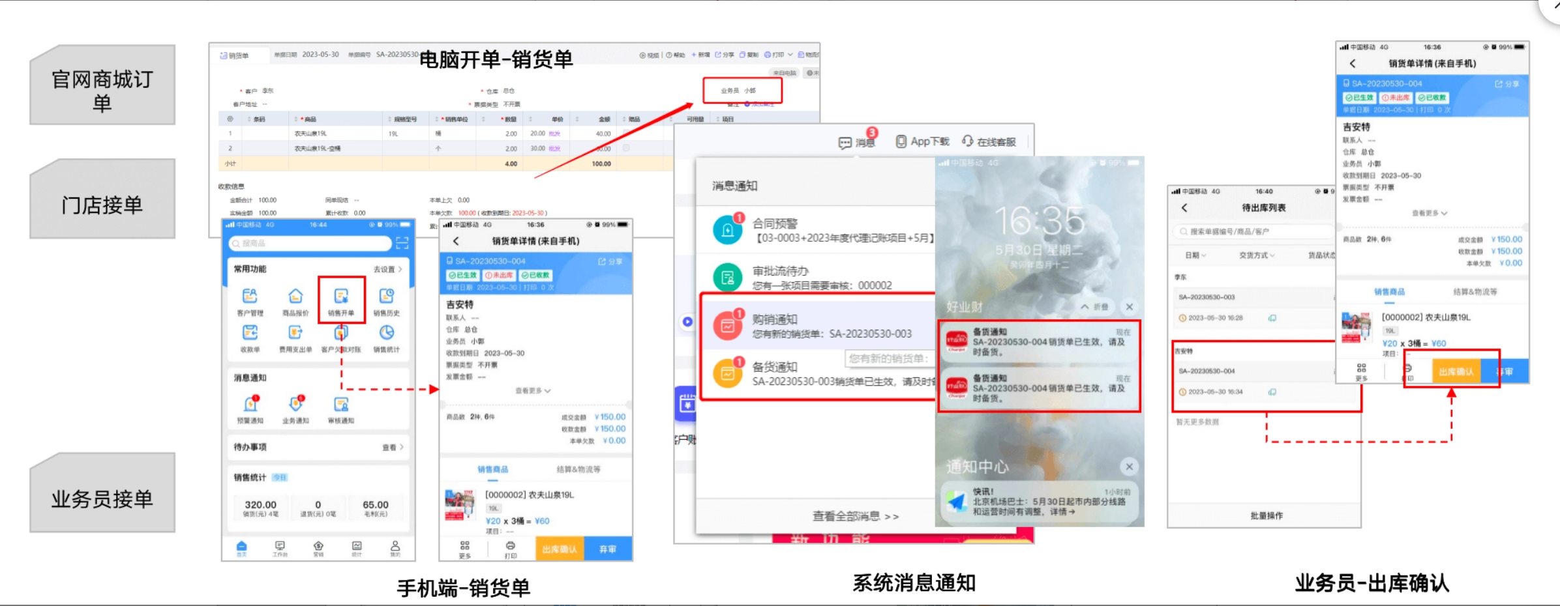Switch to 结算&物流等 tab in center phone
Viewport: 1560px width, 606px height.
(578, 469)
